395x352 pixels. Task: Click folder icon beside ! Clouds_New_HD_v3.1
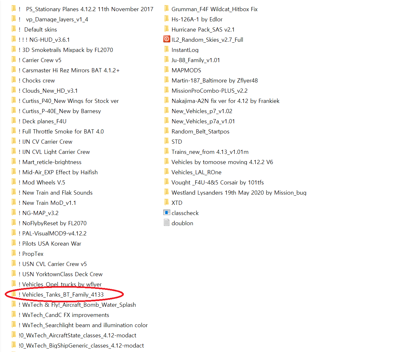pos(14,90)
